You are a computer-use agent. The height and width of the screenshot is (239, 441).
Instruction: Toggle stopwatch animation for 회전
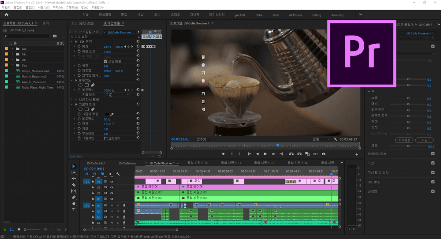coord(79,66)
